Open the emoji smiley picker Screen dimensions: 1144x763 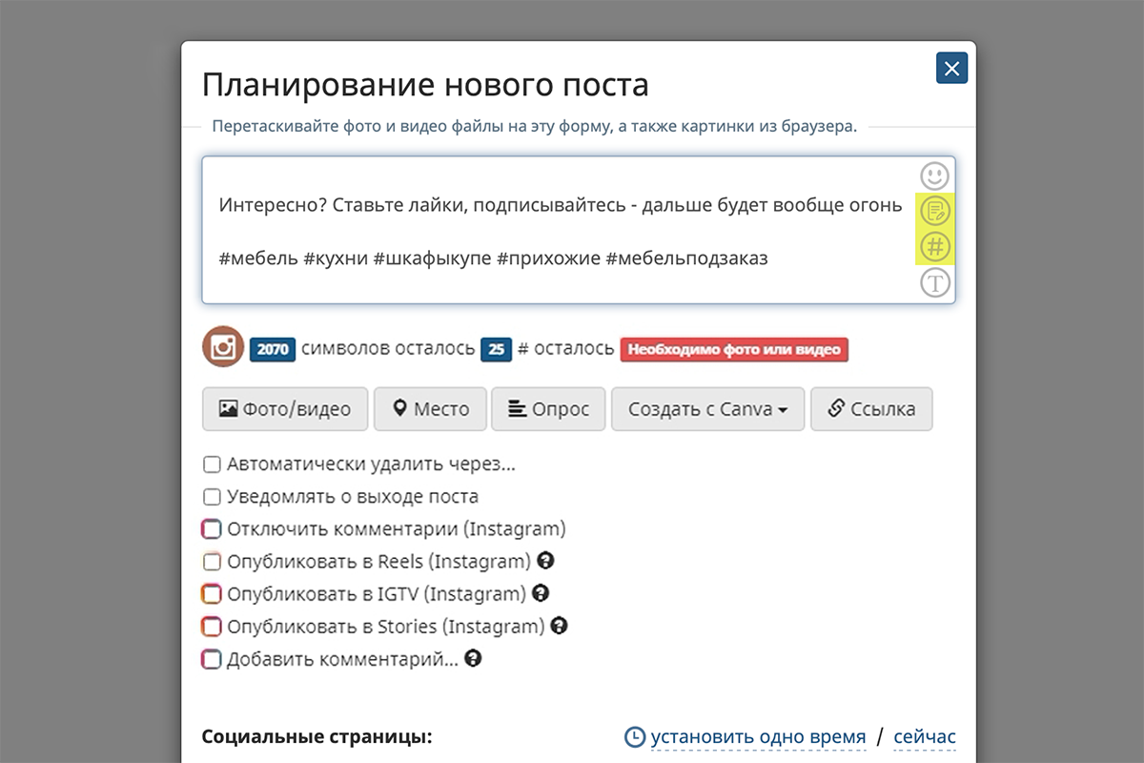tap(935, 175)
